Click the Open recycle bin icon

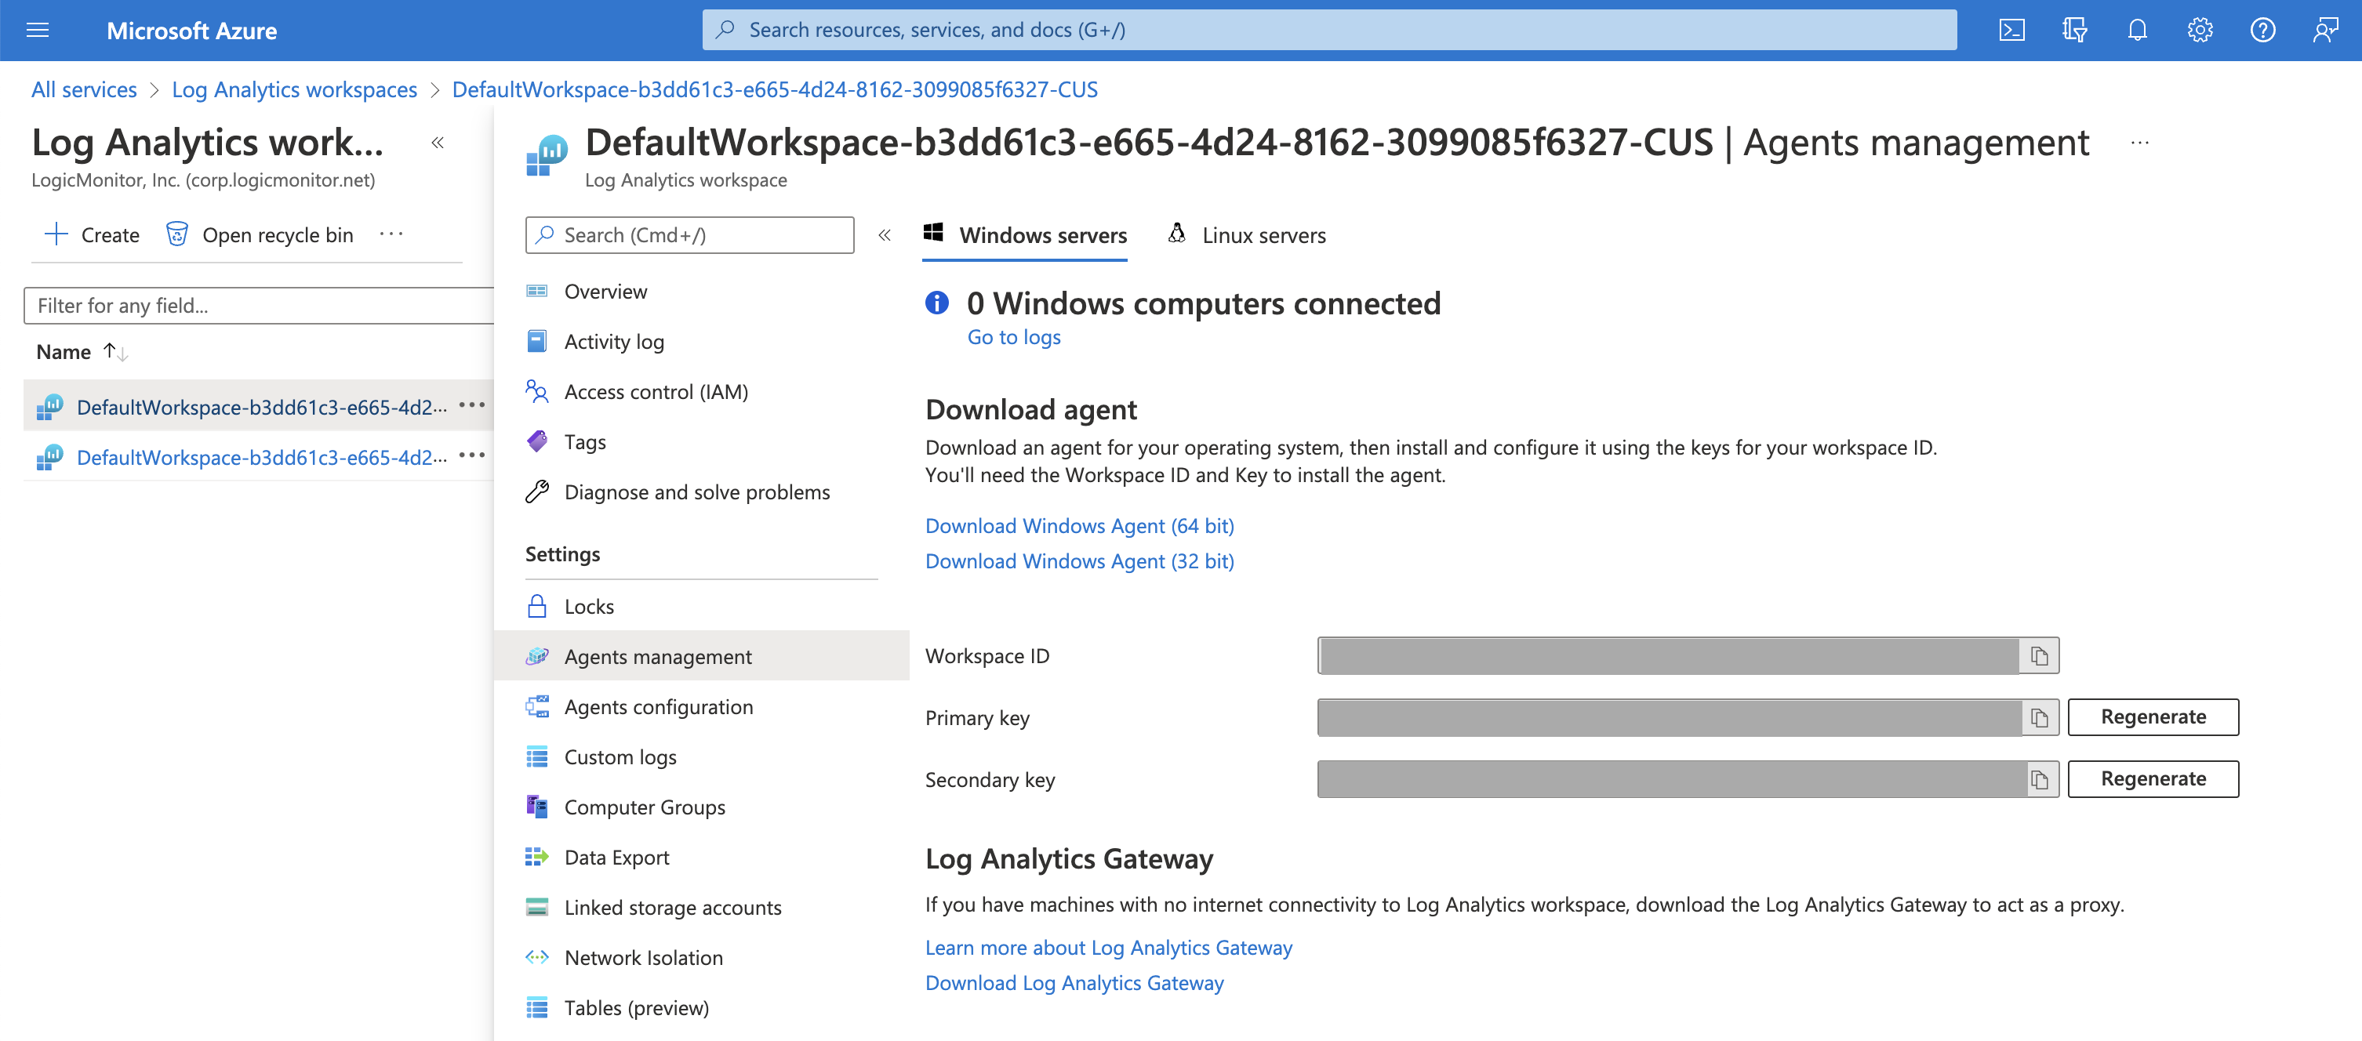177,234
